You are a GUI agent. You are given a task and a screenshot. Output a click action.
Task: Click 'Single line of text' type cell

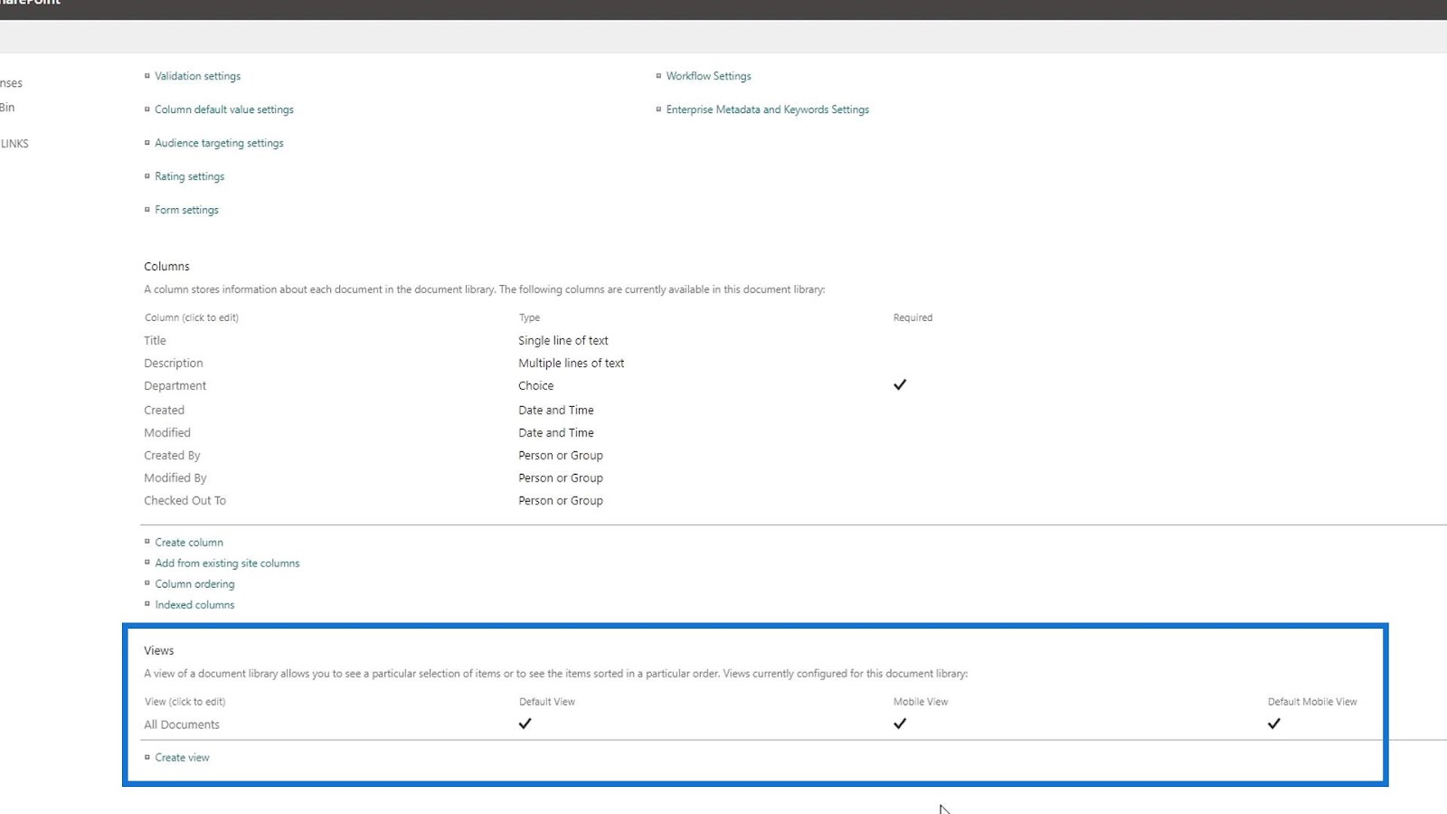click(x=563, y=341)
